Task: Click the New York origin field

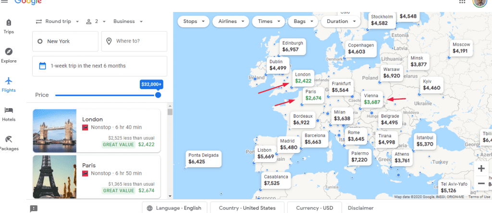Action: (x=65, y=41)
